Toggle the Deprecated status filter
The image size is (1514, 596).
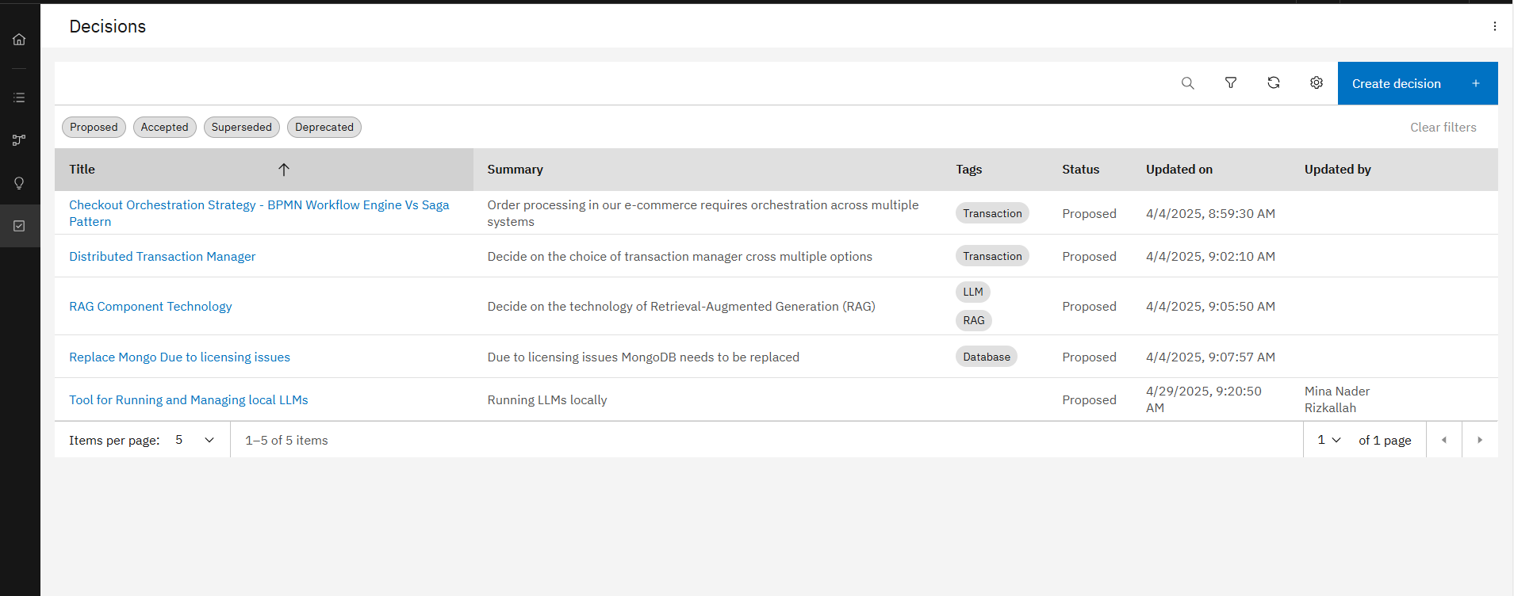[324, 127]
